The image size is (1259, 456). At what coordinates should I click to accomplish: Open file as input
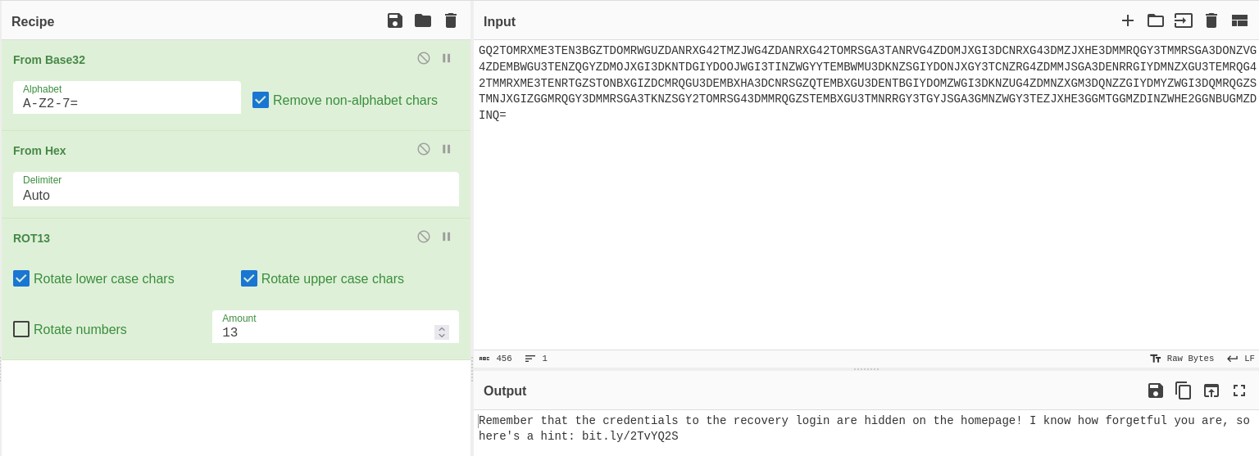[1184, 20]
